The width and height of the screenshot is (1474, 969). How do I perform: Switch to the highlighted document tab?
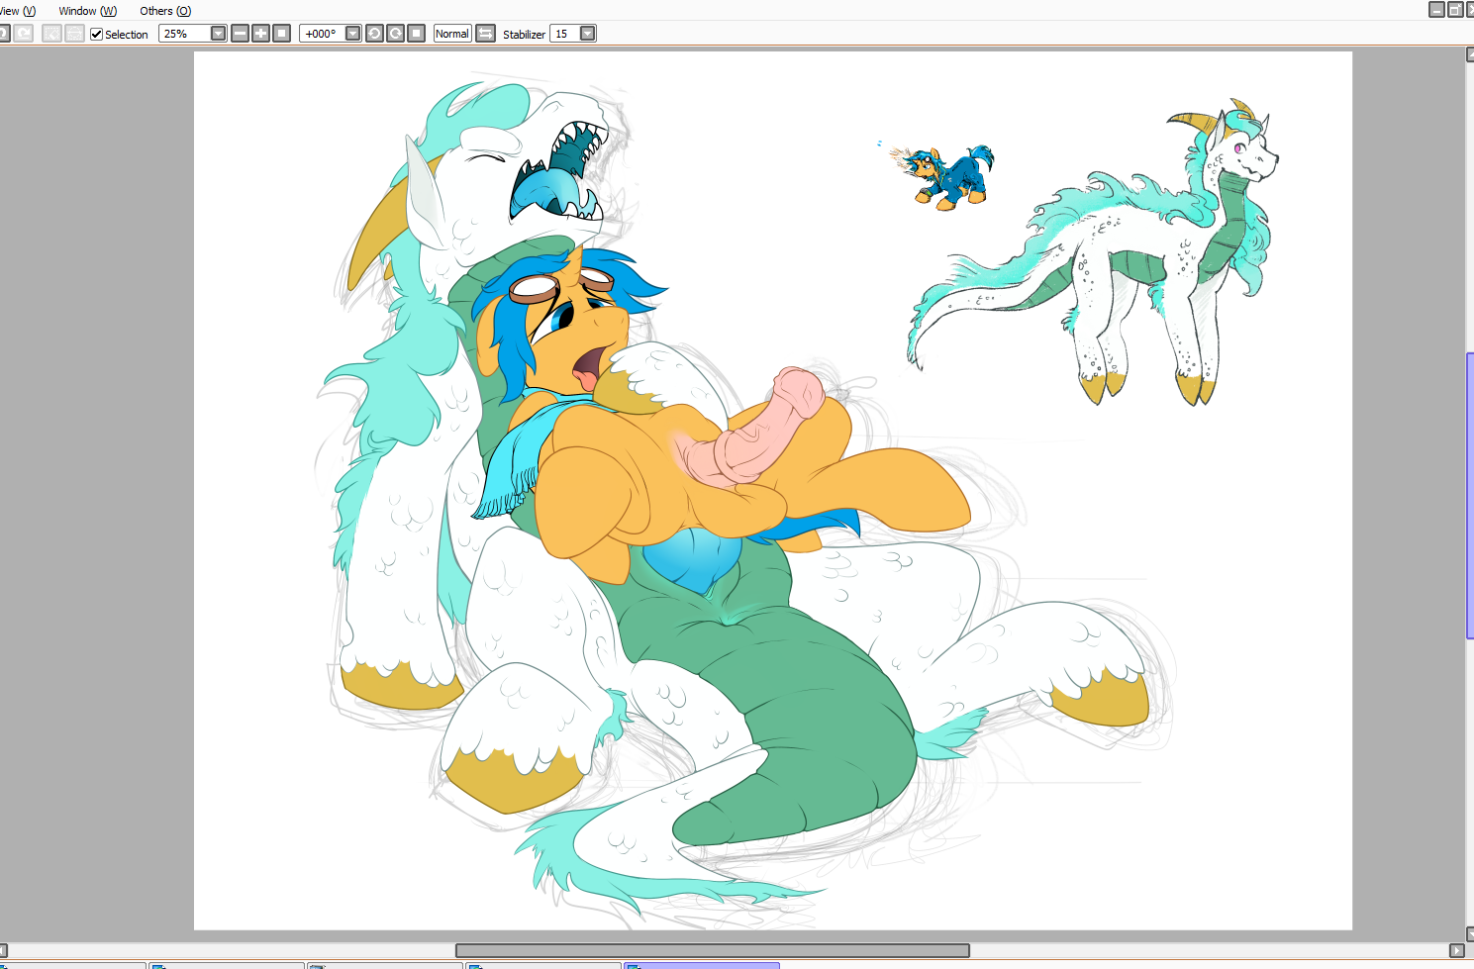click(702, 965)
